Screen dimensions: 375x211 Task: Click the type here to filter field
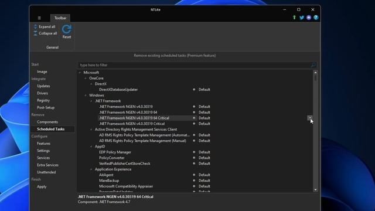pyautogui.click(x=194, y=65)
